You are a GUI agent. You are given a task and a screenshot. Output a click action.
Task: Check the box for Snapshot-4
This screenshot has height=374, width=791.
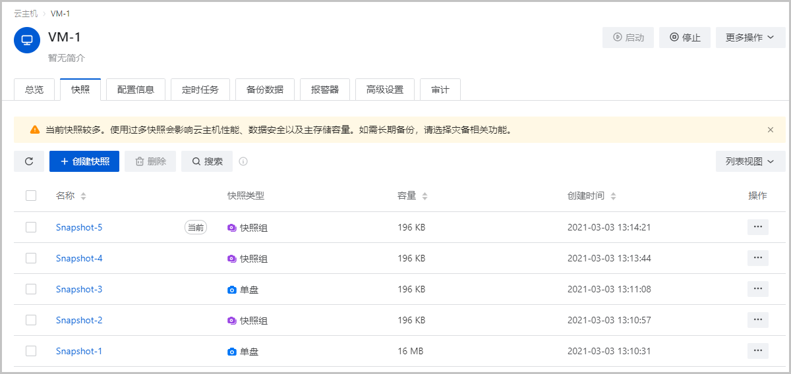[31, 258]
